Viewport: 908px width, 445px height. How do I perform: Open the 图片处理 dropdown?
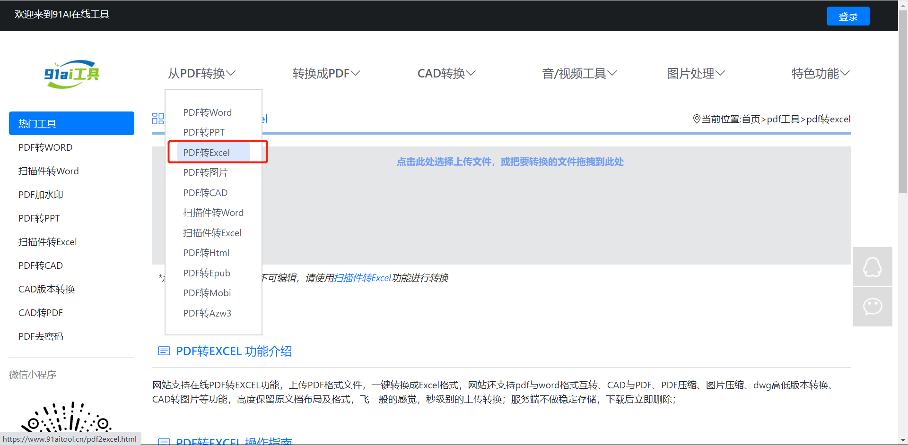point(695,73)
